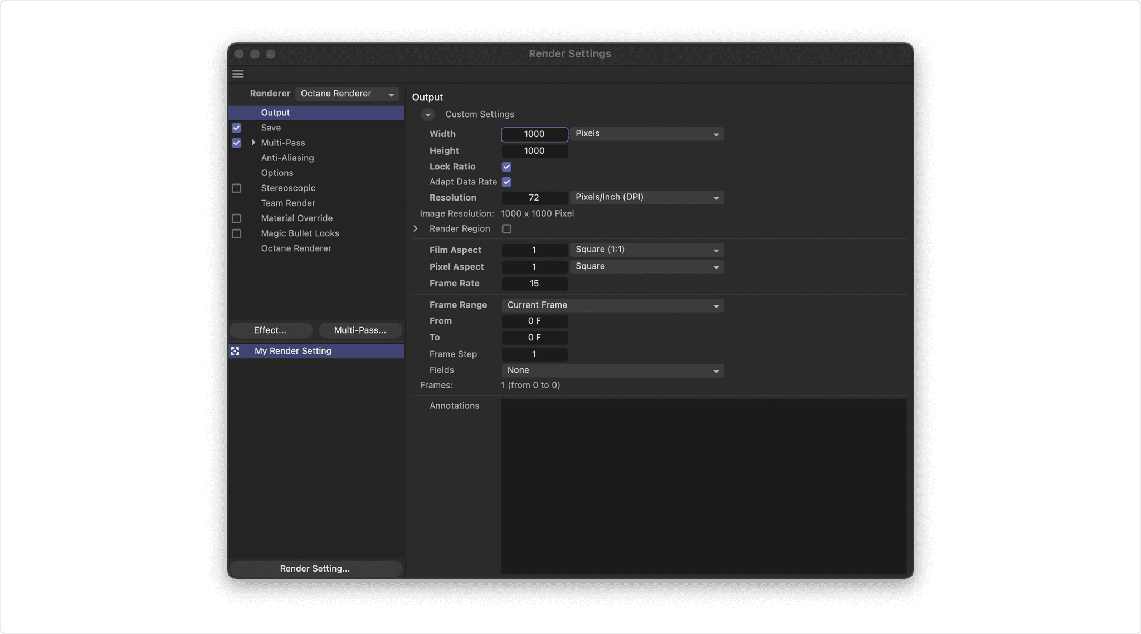Open the Renderer dropdown
Image resolution: width=1141 pixels, height=634 pixels.
click(347, 94)
